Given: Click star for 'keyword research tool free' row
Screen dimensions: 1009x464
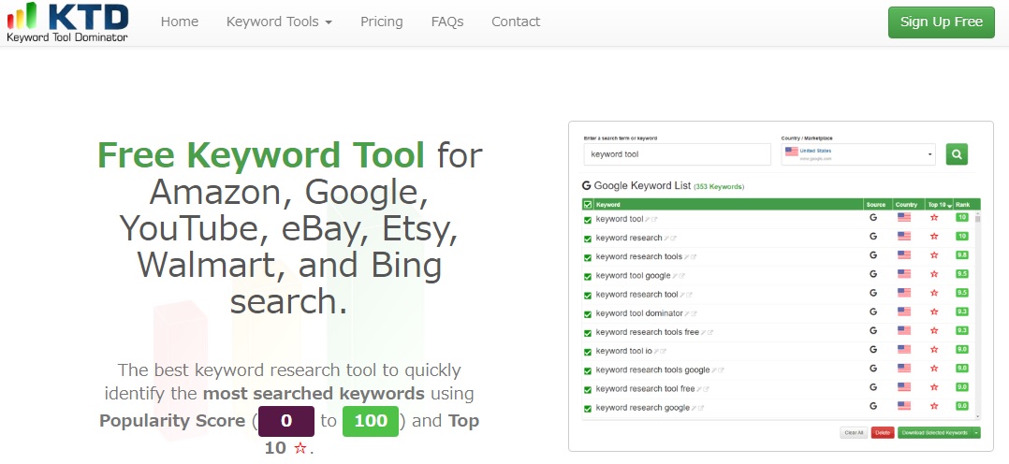Looking at the screenshot, I should (934, 387).
